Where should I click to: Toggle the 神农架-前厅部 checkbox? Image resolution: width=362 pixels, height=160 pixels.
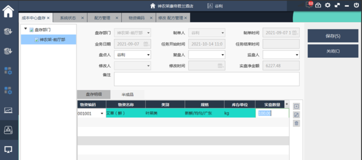37,40
